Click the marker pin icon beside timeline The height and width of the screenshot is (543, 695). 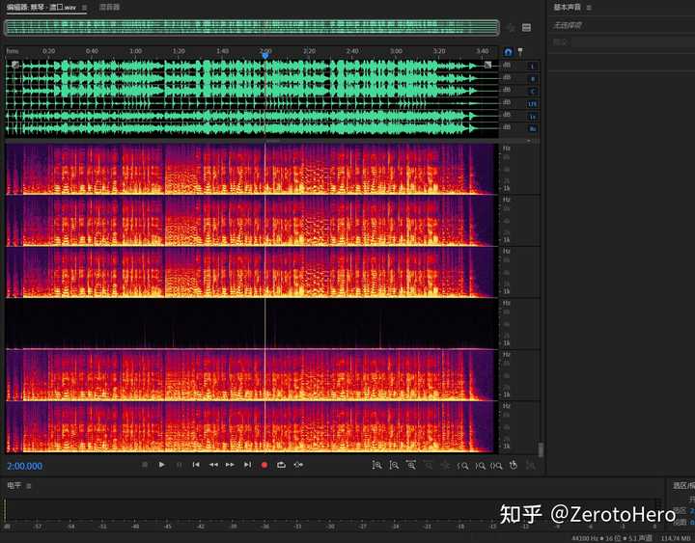tap(520, 51)
